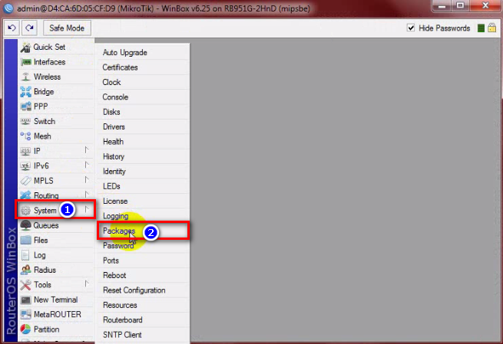The height and width of the screenshot is (344, 503).
Task: Select Identity submenu entry
Action: tap(144, 171)
